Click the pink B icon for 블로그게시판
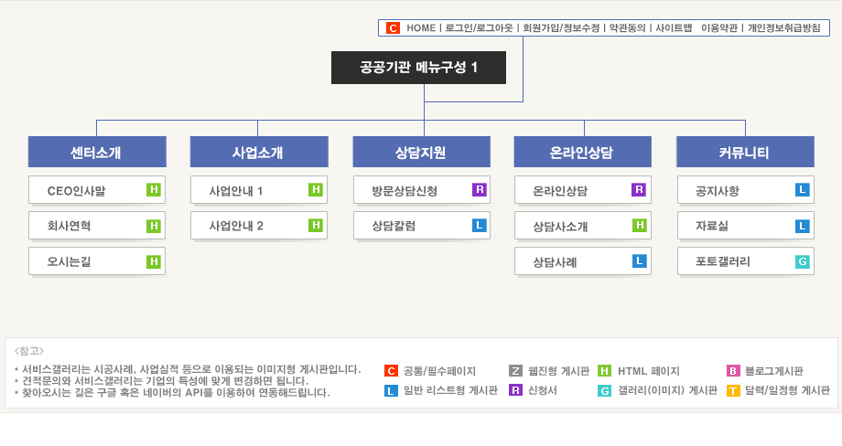Viewport: 842px width, 446px height. click(x=733, y=371)
